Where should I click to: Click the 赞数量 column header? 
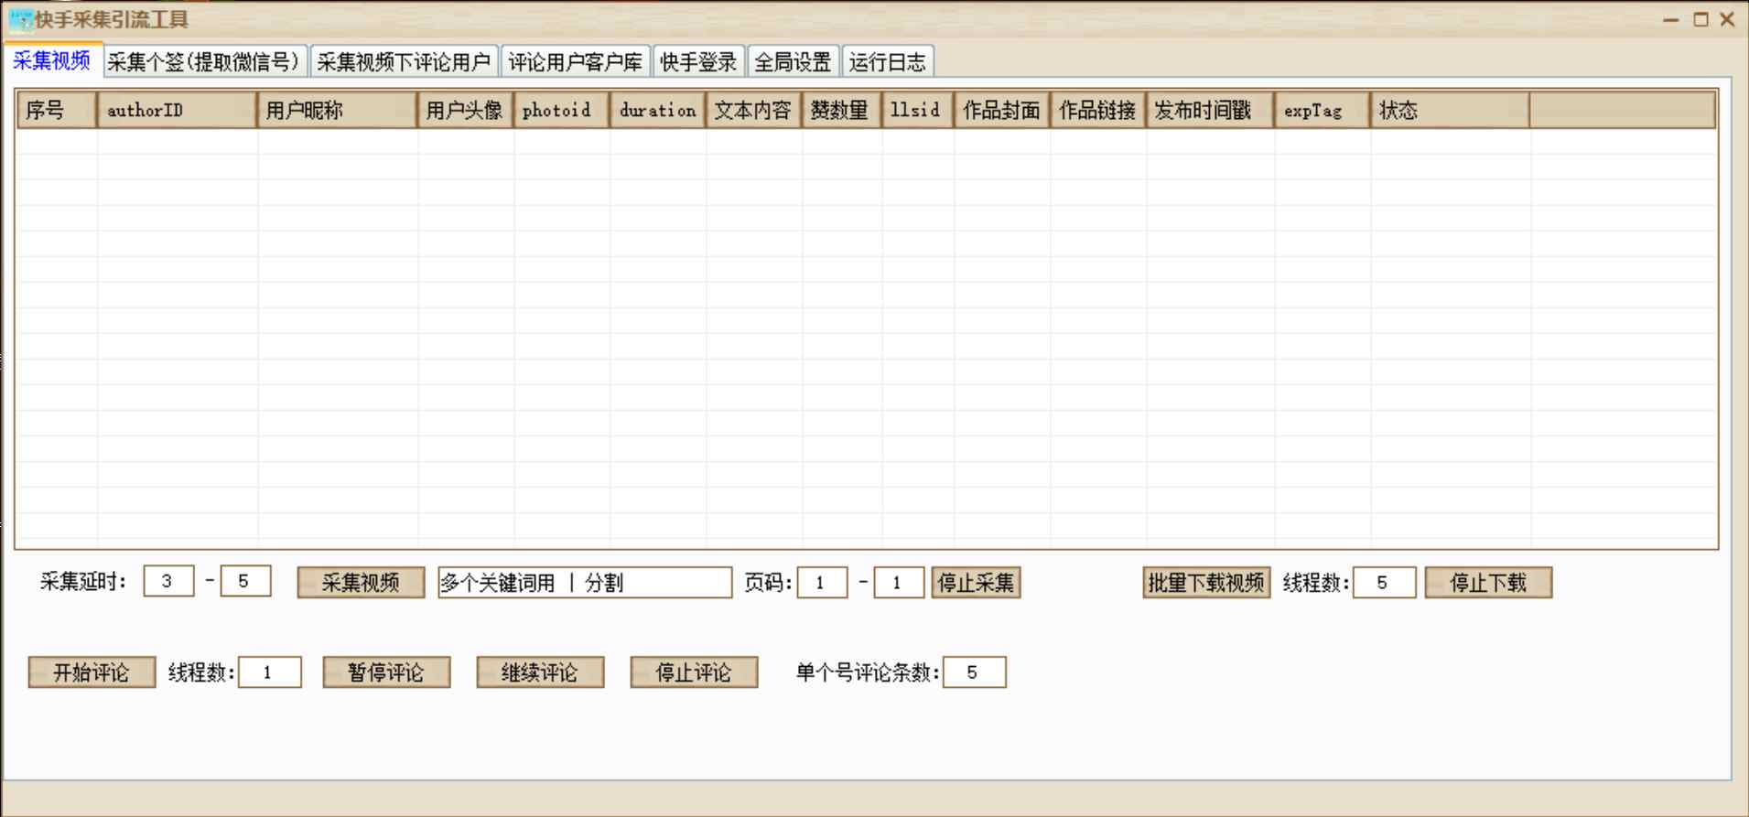click(841, 110)
